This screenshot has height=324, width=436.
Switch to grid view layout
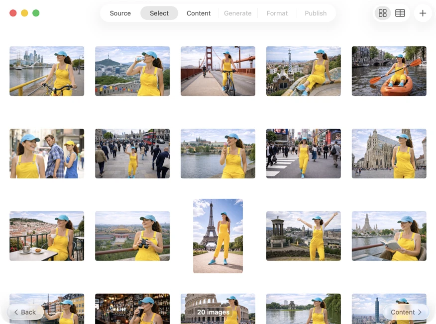click(382, 13)
